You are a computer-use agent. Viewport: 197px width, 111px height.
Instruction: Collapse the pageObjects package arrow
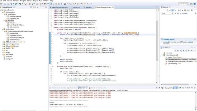[x=4, y=14]
